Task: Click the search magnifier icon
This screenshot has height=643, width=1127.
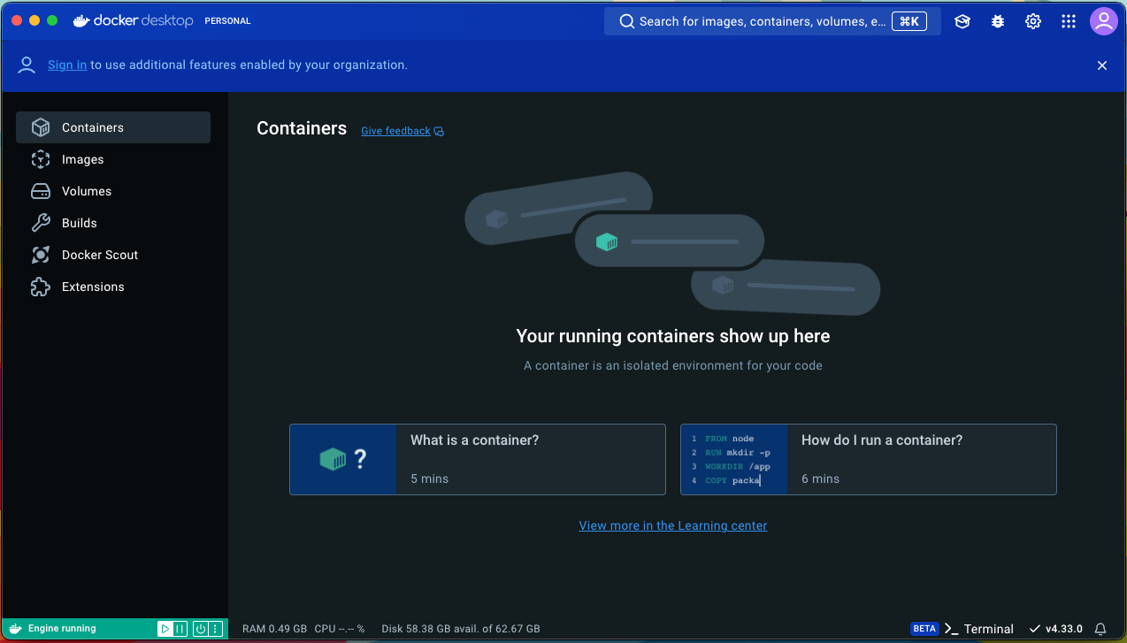Action: click(x=626, y=21)
